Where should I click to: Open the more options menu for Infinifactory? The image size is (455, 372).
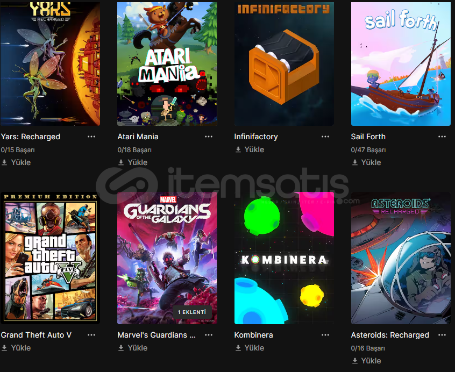325,137
